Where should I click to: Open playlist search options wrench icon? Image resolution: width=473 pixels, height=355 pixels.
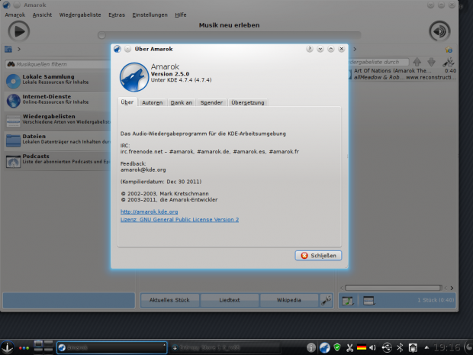[x=449, y=62]
